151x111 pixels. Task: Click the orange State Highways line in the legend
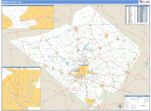pos(133,105)
